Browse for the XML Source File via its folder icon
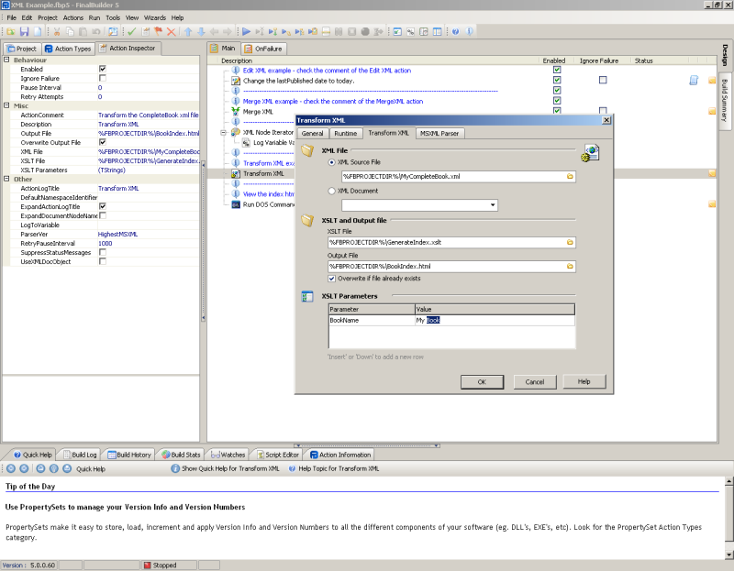 [568, 176]
